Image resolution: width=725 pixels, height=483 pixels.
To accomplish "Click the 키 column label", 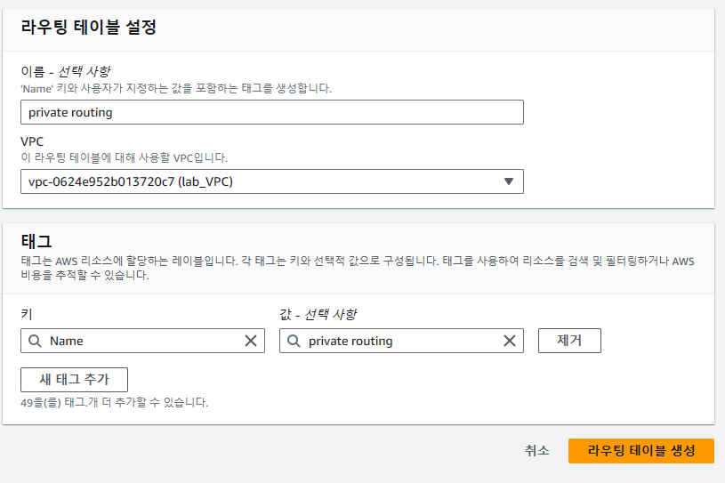I will click(27, 314).
